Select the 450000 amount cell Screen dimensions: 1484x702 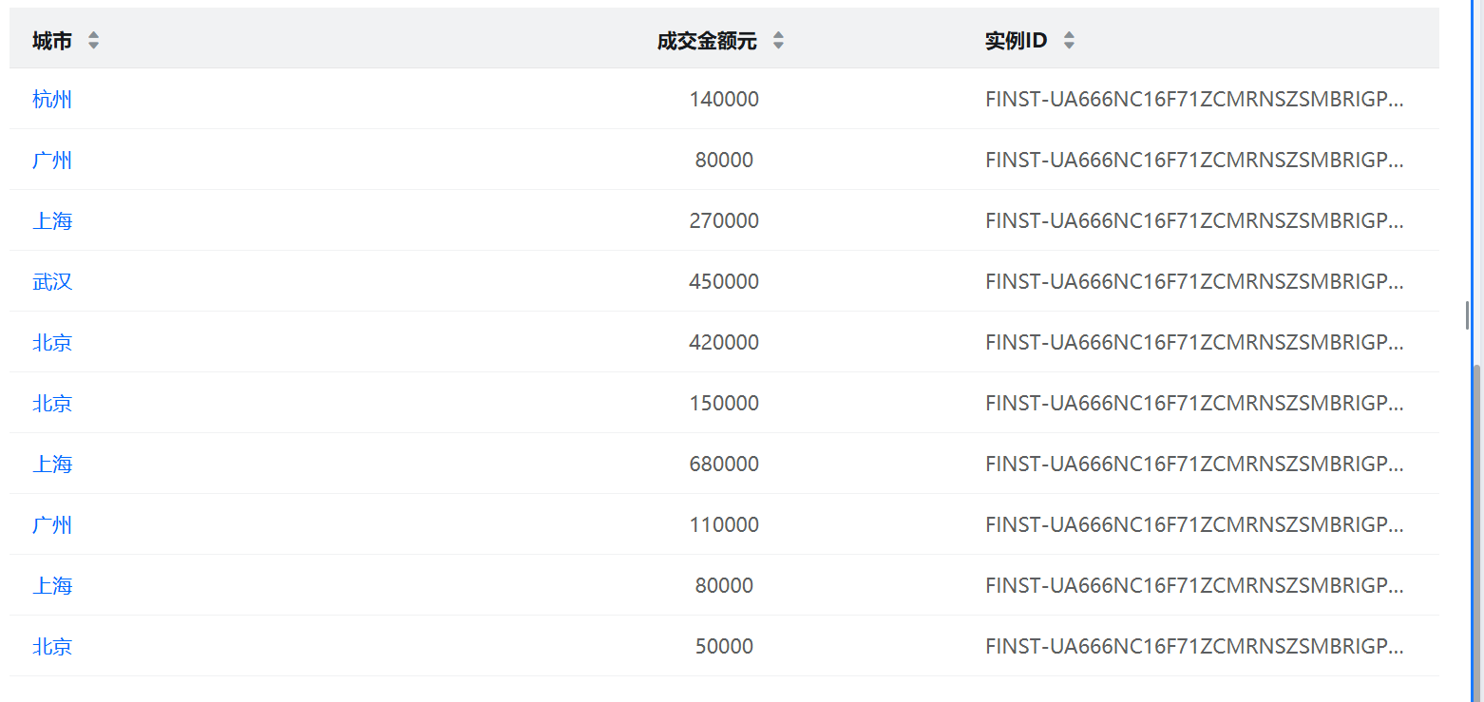pos(724,281)
